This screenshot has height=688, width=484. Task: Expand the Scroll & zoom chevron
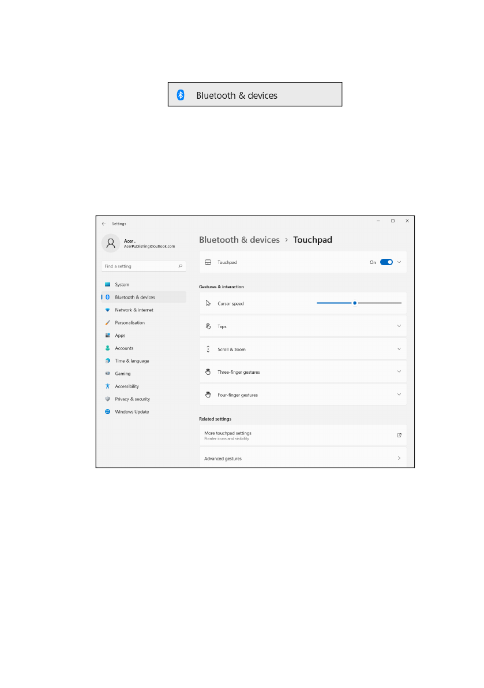coord(399,349)
